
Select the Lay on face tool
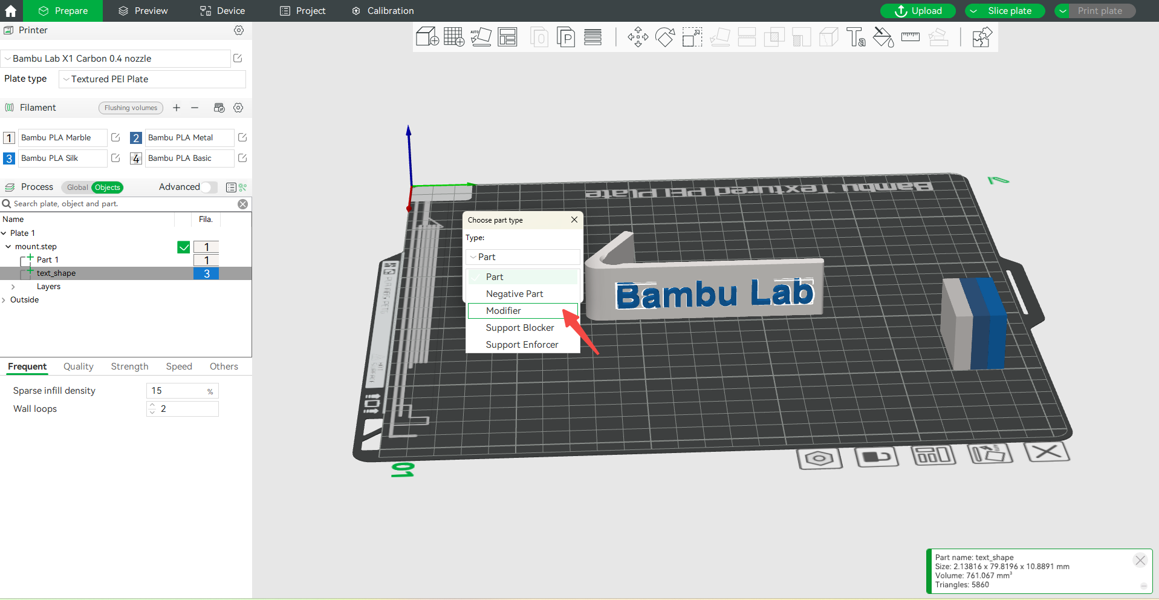coord(719,37)
